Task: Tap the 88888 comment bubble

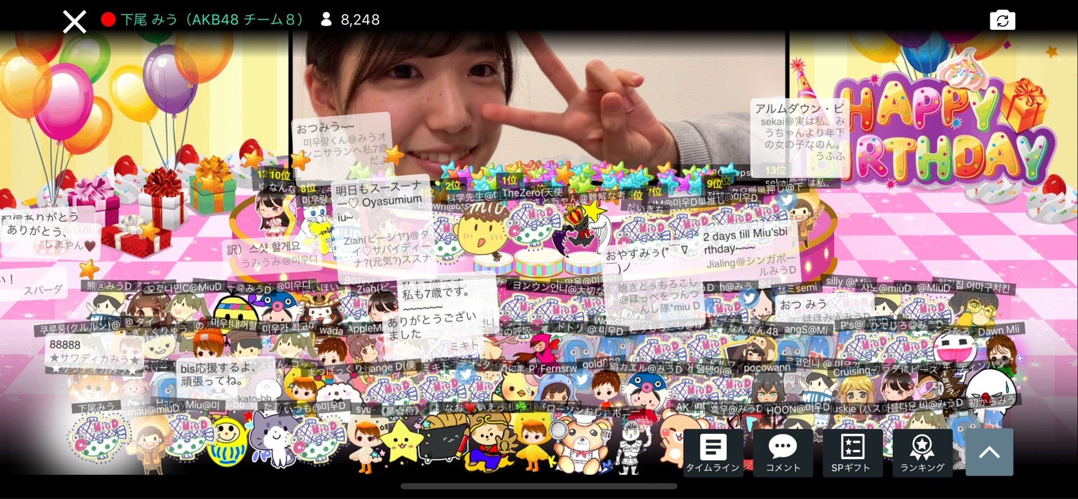Action: coord(94,351)
